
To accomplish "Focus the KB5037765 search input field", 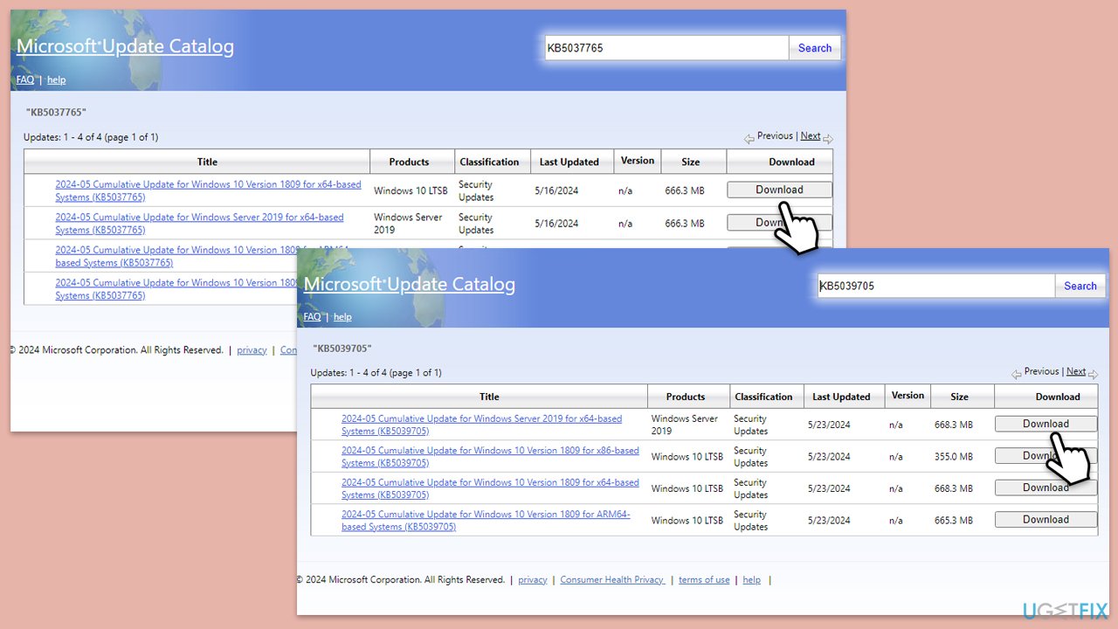I will 666,48.
